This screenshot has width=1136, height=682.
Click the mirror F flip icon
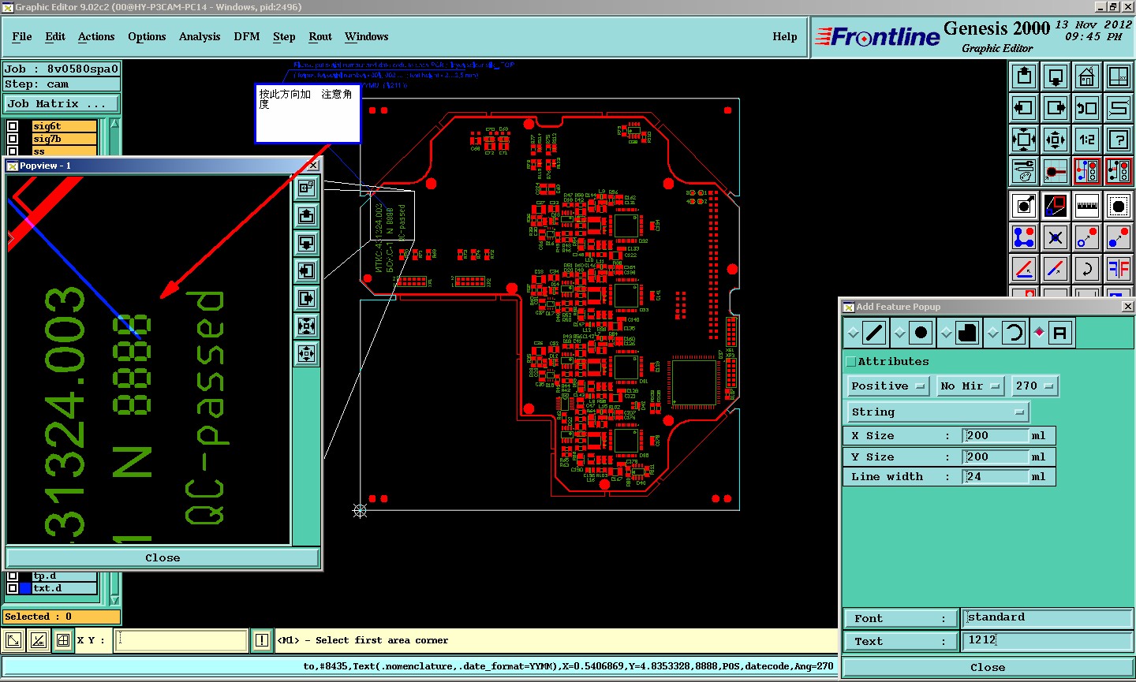(1119, 269)
